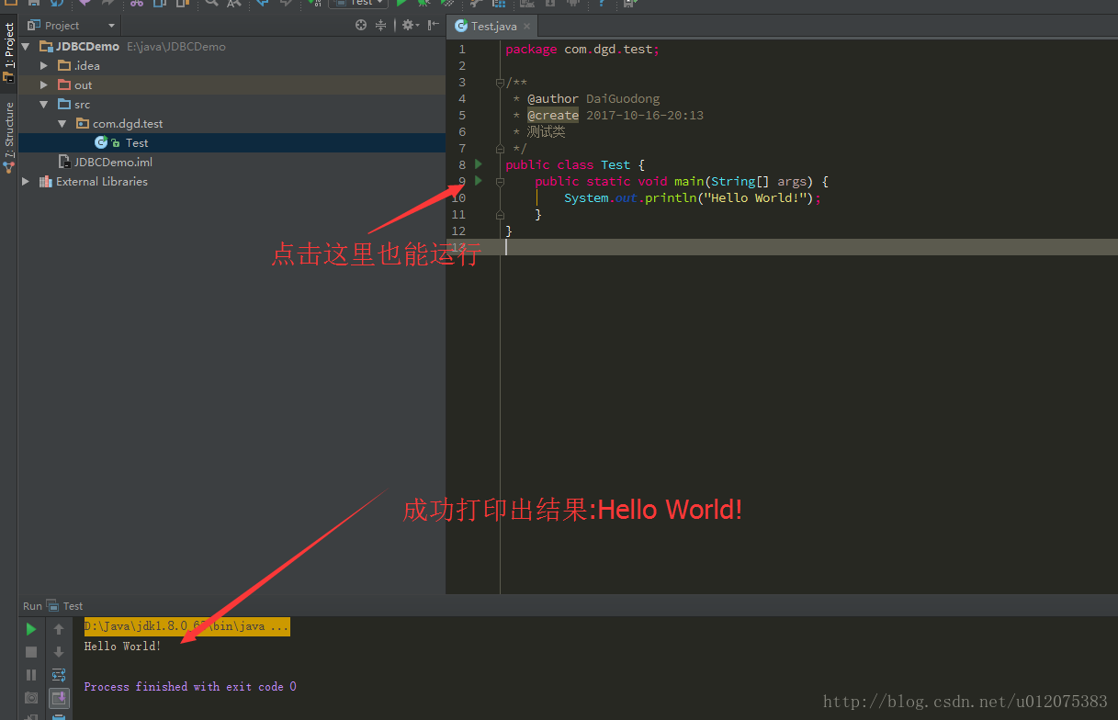This screenshot has height=720, width=1118.
Task: Click '测试类' comment text
Action: click(547, 132)
